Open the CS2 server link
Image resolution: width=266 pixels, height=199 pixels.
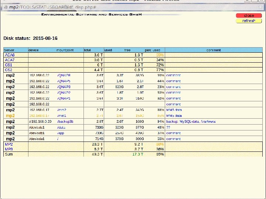8,70
